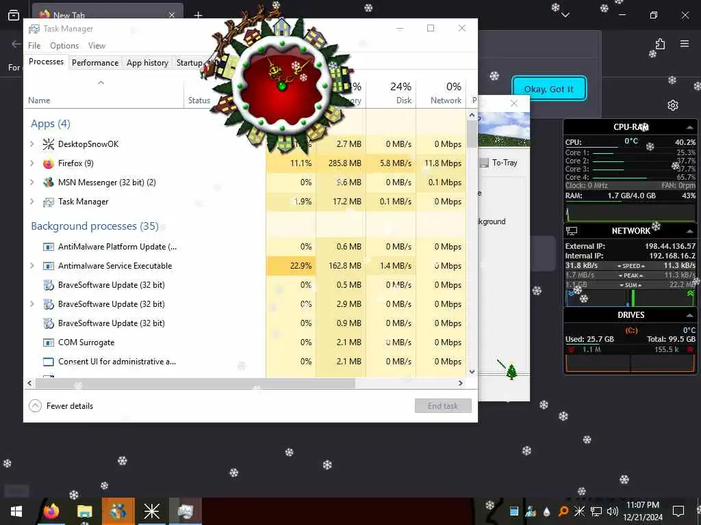
Task: Expand the DesktopSnowOK process row
Action: coord(32,144)
